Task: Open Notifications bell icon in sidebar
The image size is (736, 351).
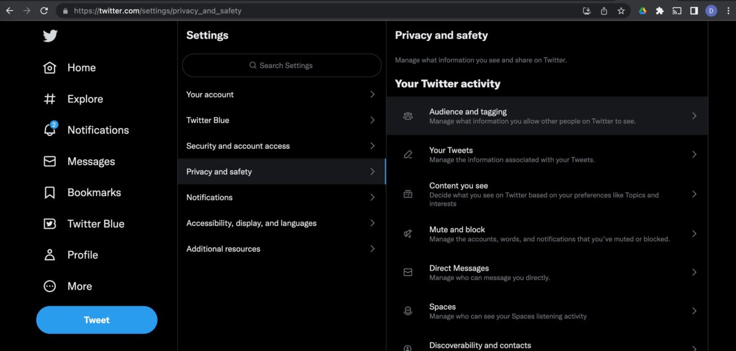Action: [x=50, y=130]
